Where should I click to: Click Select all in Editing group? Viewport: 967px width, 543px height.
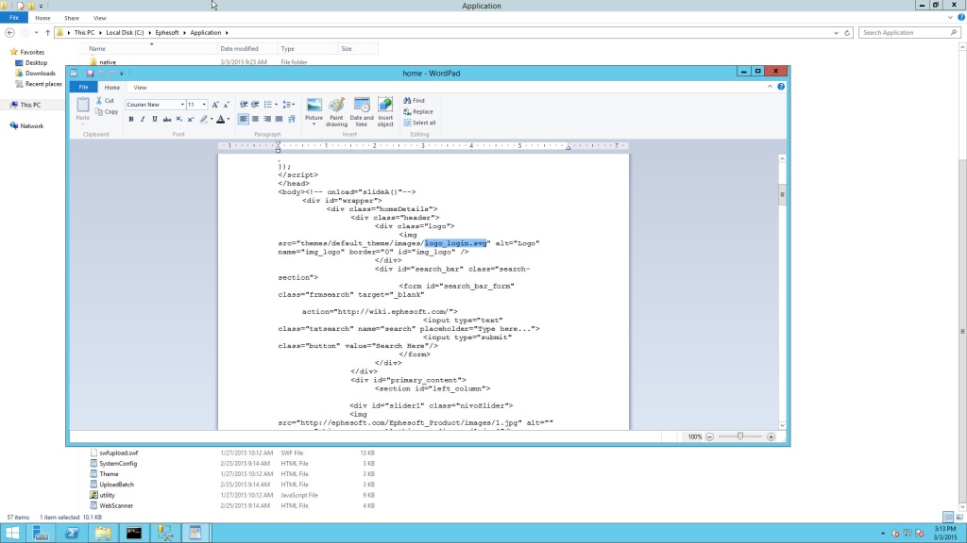coord(419,123)
